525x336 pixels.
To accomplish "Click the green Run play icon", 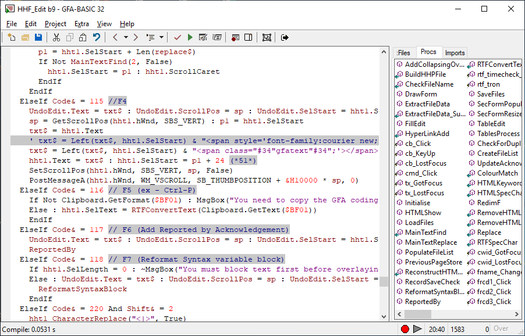I will [190, 37].
